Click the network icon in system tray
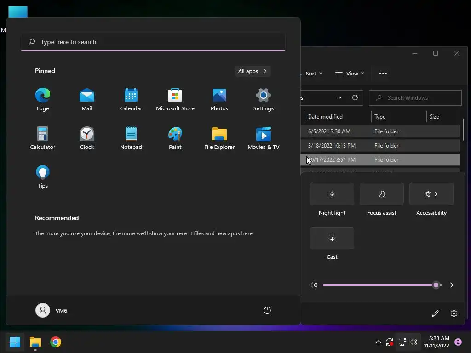 pos(402,342)
